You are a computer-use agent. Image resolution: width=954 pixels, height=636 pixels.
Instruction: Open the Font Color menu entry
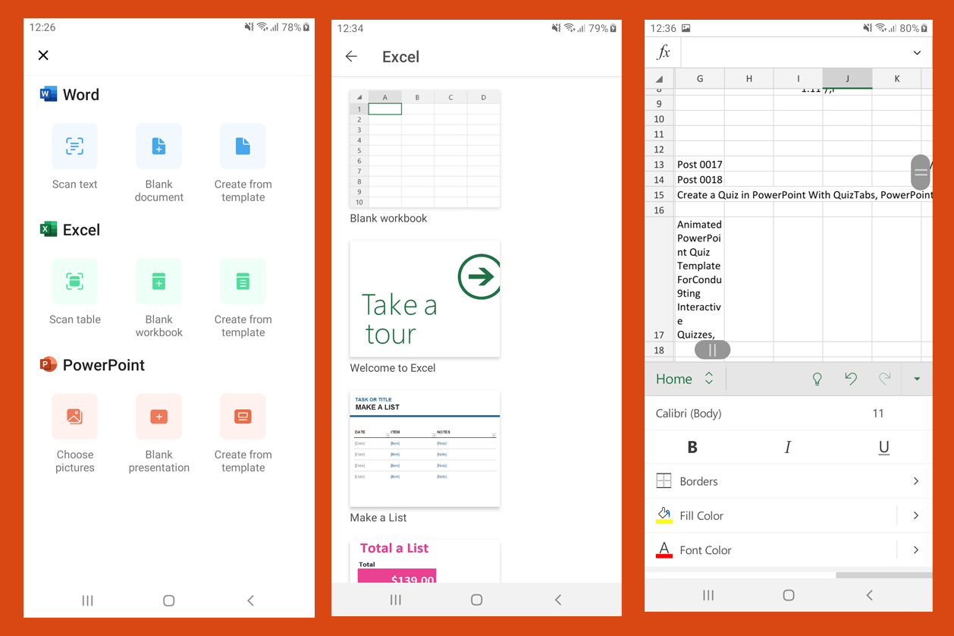(705, 550)
